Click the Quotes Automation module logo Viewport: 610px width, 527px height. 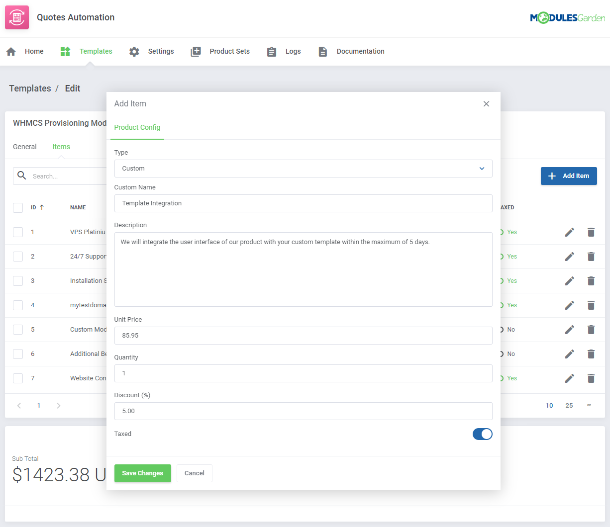[17, 17]
